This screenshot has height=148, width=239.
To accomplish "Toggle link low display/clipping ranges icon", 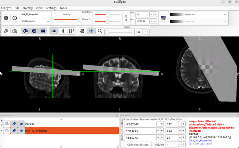I will click(x=163, y=18).
